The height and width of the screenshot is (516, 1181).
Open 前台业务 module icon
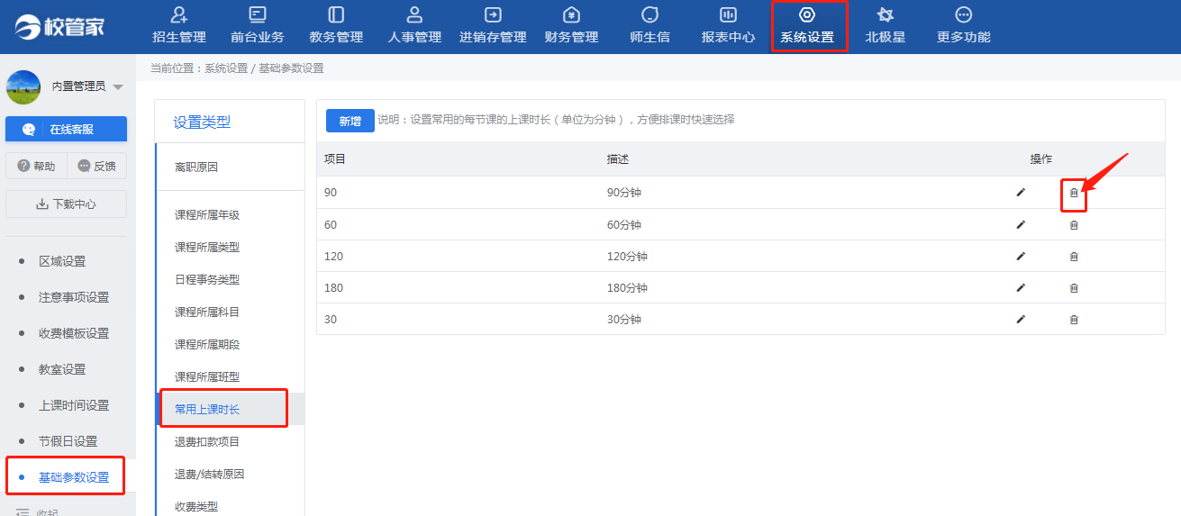pyautogui.click(x=258, y=15)
